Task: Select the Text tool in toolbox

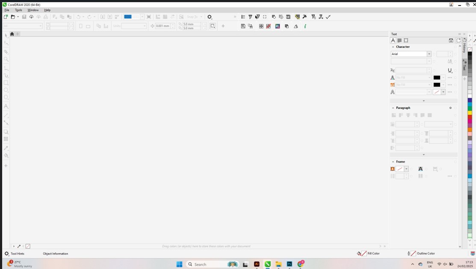Action: pos(6,106)
